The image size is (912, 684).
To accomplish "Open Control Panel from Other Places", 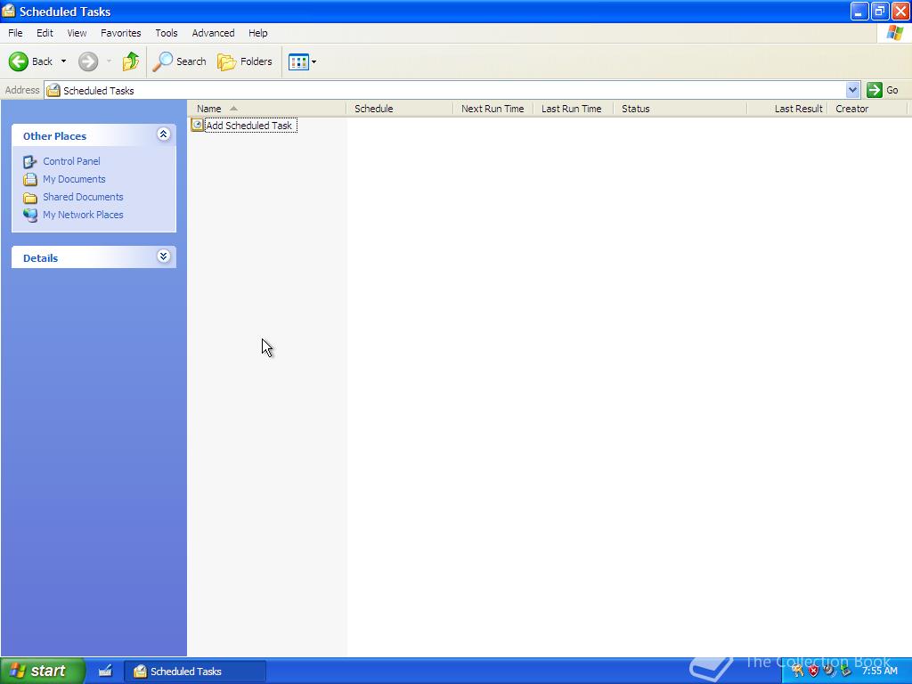I will point(71,161).
